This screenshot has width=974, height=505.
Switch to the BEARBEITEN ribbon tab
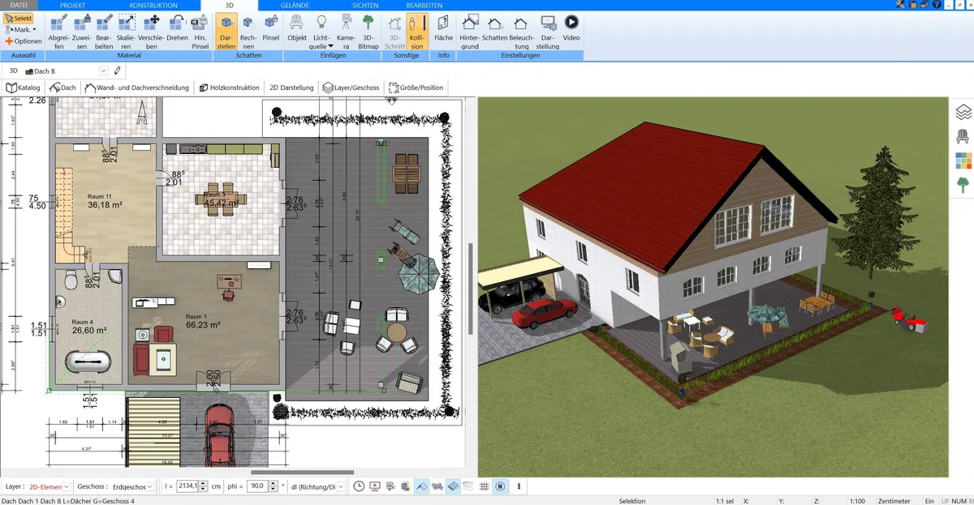(x=425, y=5)
